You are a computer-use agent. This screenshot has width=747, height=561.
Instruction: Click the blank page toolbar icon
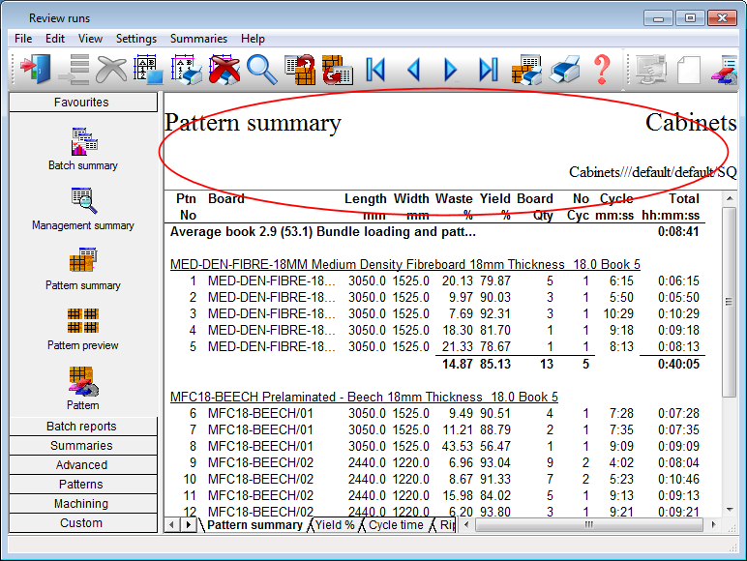(688, 70)
